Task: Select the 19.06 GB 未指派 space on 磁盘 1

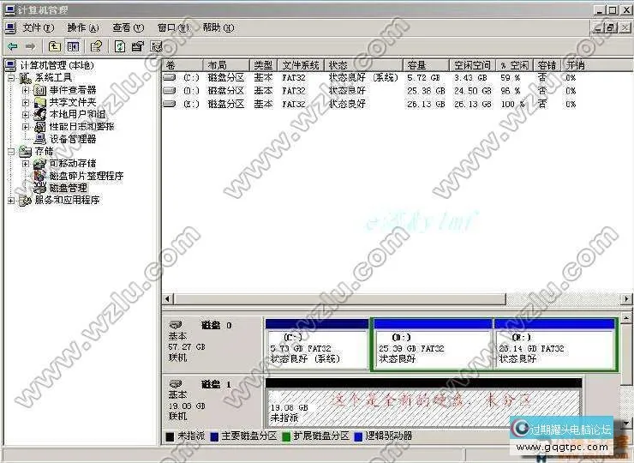Action: coord(423,402)
